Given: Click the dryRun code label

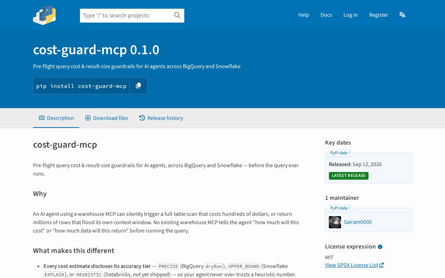Looking at the screenshot, I should tap(214, 266).
